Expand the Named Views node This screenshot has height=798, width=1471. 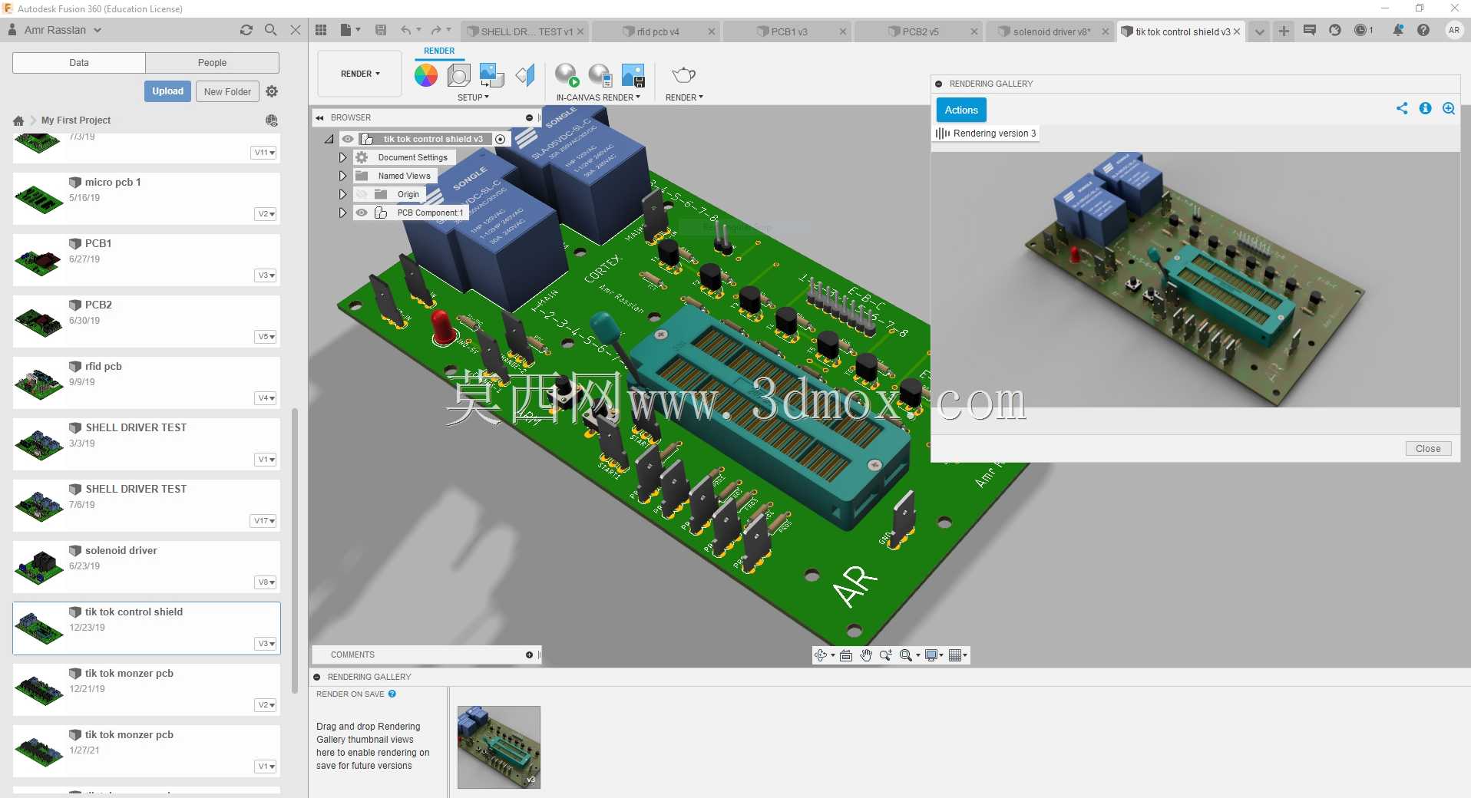point(342,176)
